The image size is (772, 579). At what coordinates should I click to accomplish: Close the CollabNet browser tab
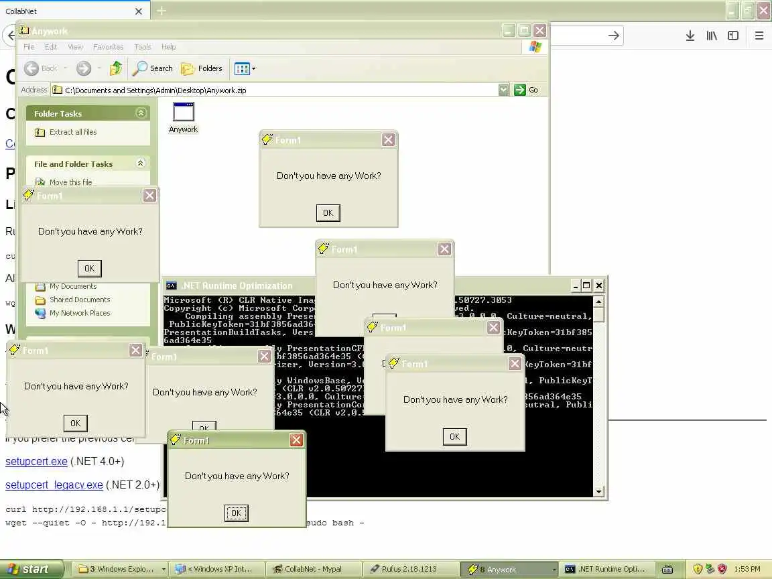click(x=139, y=11)
